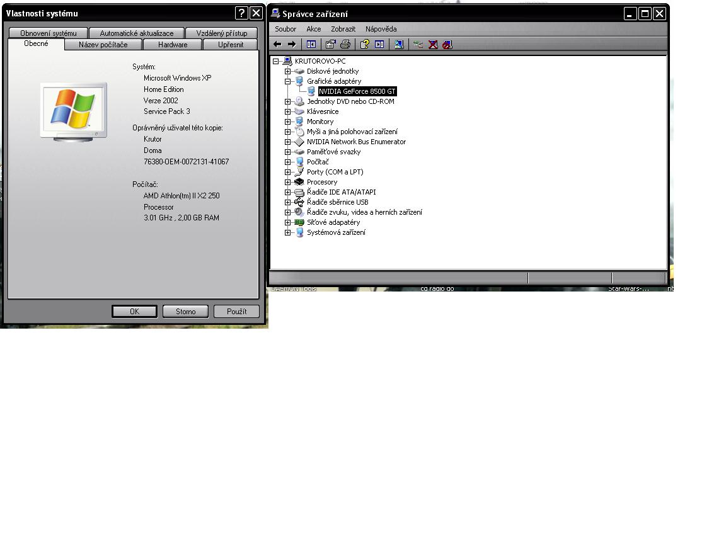
Task: Click the Řadiče sběrnice USB icon
Action: coord(299,202)
